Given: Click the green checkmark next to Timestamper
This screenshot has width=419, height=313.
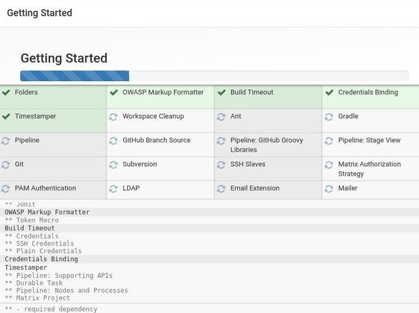Looking at the screenshot, I should click(x=6, y=116).
